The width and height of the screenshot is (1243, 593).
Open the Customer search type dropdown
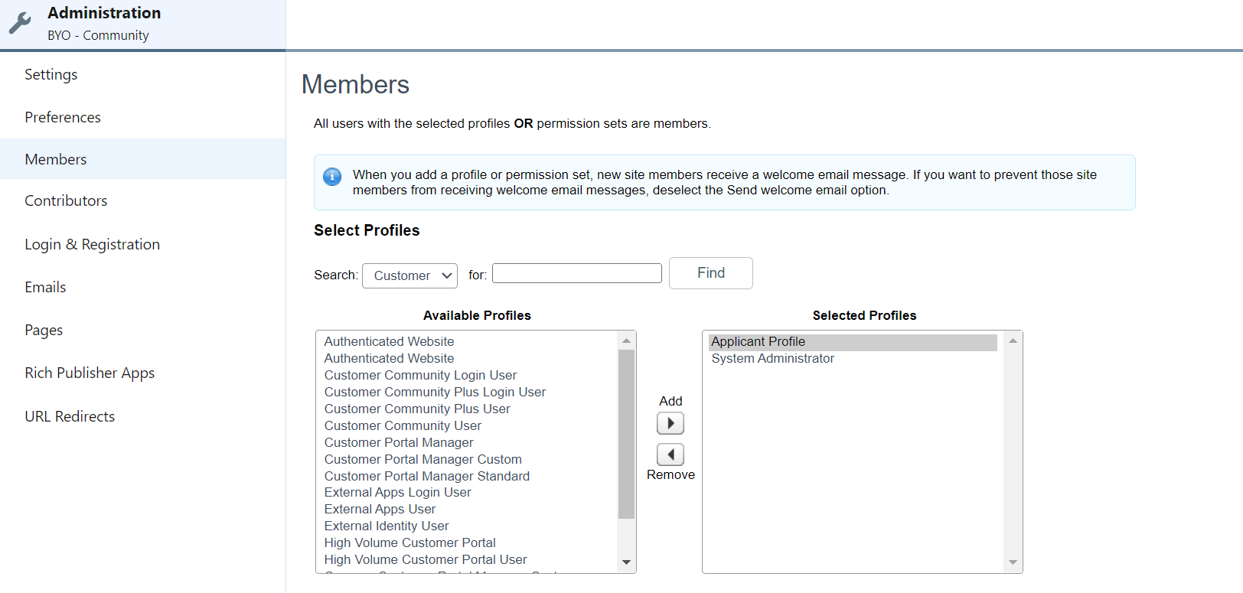pos(409,275)
